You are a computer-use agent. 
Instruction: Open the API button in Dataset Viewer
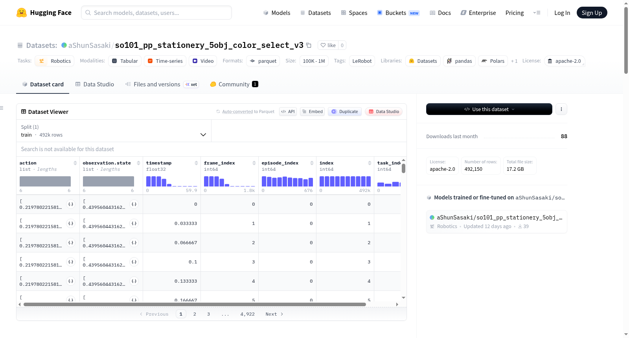[x=288, y=111]
